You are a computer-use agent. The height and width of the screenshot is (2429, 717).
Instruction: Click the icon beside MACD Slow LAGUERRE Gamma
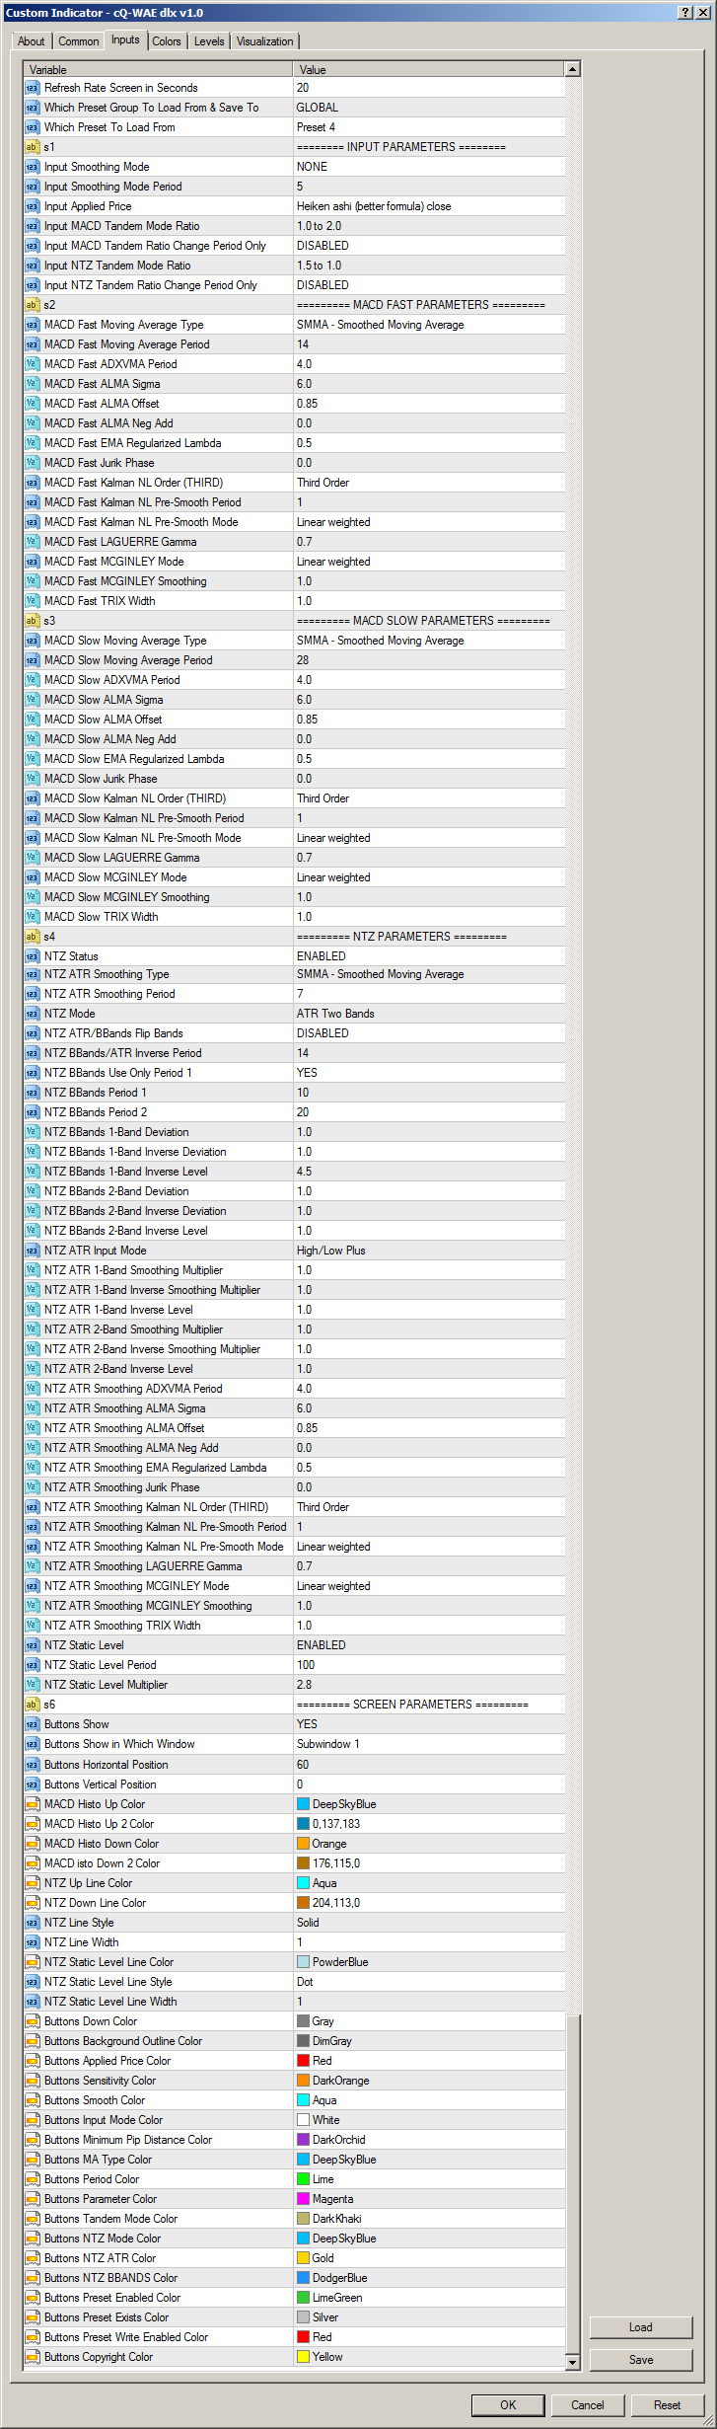click(33, 858)
